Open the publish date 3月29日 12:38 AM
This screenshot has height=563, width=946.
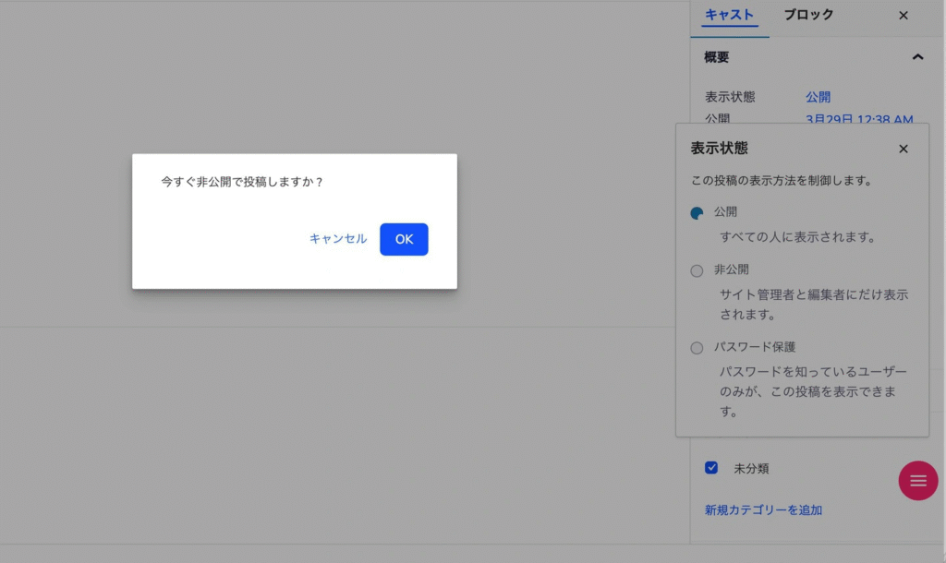tap(859, 119)
